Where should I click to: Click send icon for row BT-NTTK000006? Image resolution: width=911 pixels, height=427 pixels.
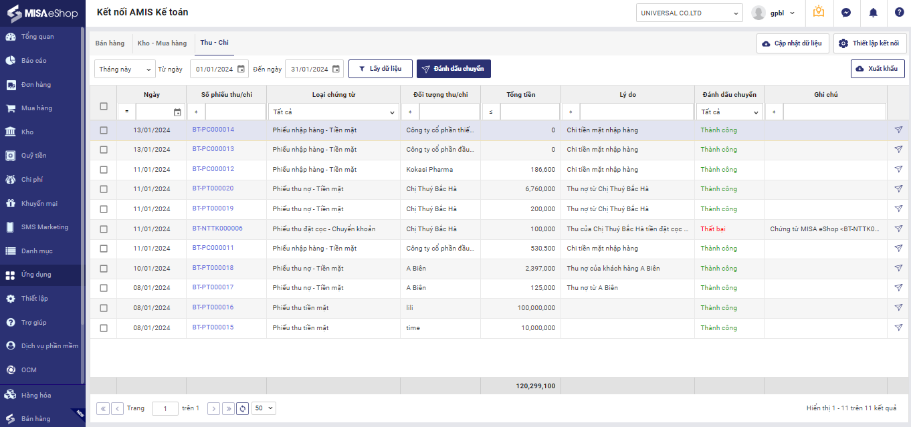[x=898, y=229]
